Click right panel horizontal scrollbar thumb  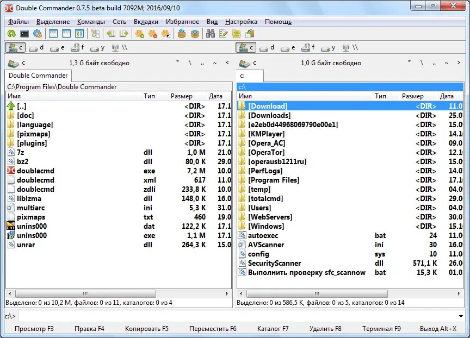point(317,293)
